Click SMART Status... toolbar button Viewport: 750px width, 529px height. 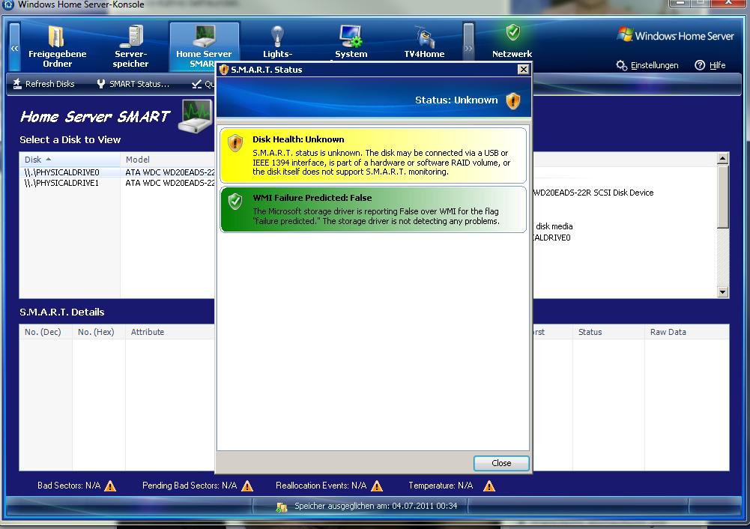tap(133, 84)
